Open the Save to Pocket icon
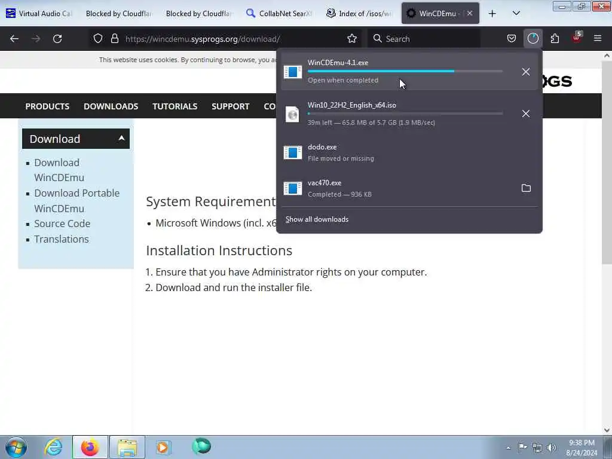Screen dimensions: 612x459 point(512,39)
